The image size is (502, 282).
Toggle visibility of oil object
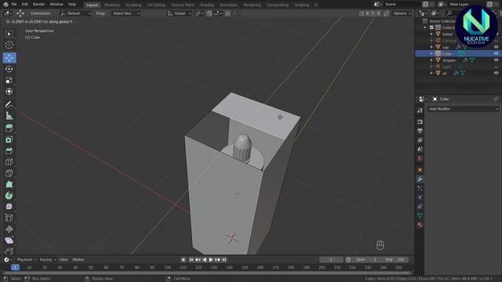click(x=496, y=73)
